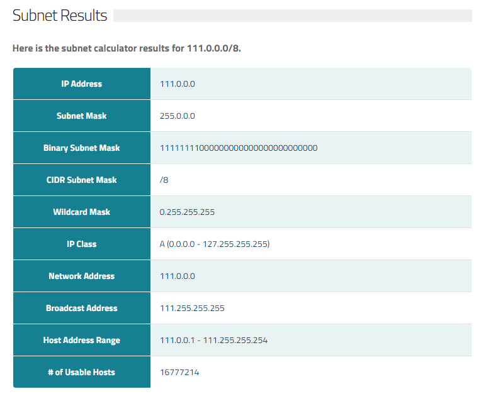
Task: Select the class A range value
Action: tap(215, 244)
